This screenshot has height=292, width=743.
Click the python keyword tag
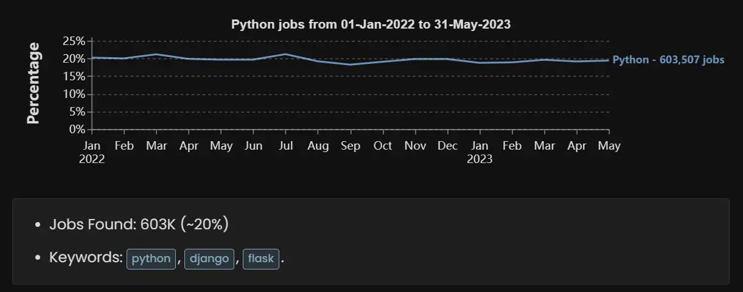(x=152, y=259)
